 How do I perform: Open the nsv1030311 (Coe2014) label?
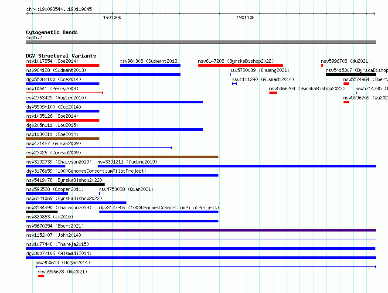tap(52, 134)
